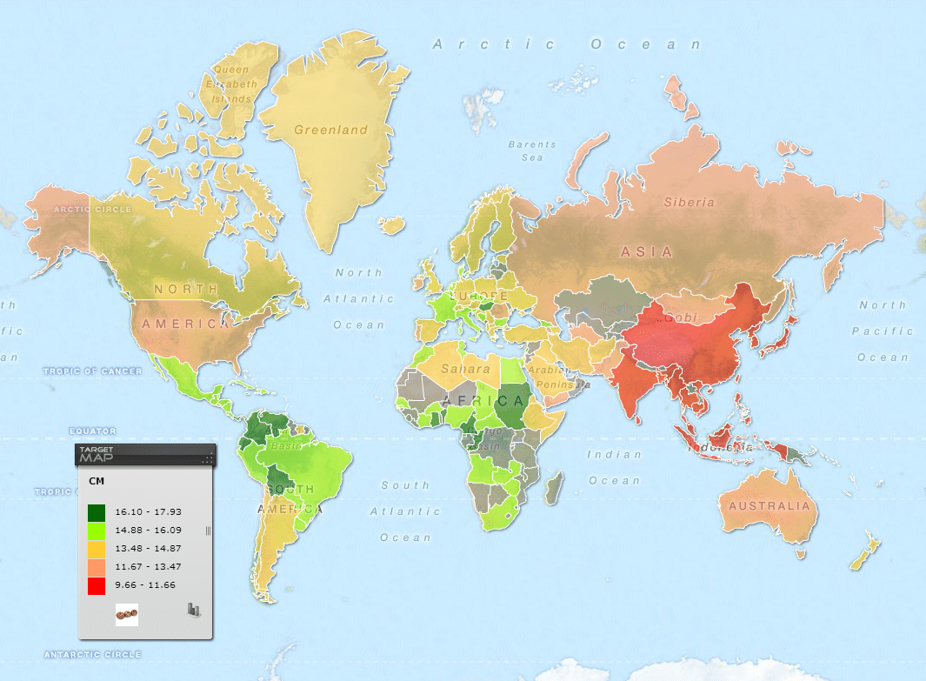
Task: Pick the red legend color swatch
Action: click(97, 585)
